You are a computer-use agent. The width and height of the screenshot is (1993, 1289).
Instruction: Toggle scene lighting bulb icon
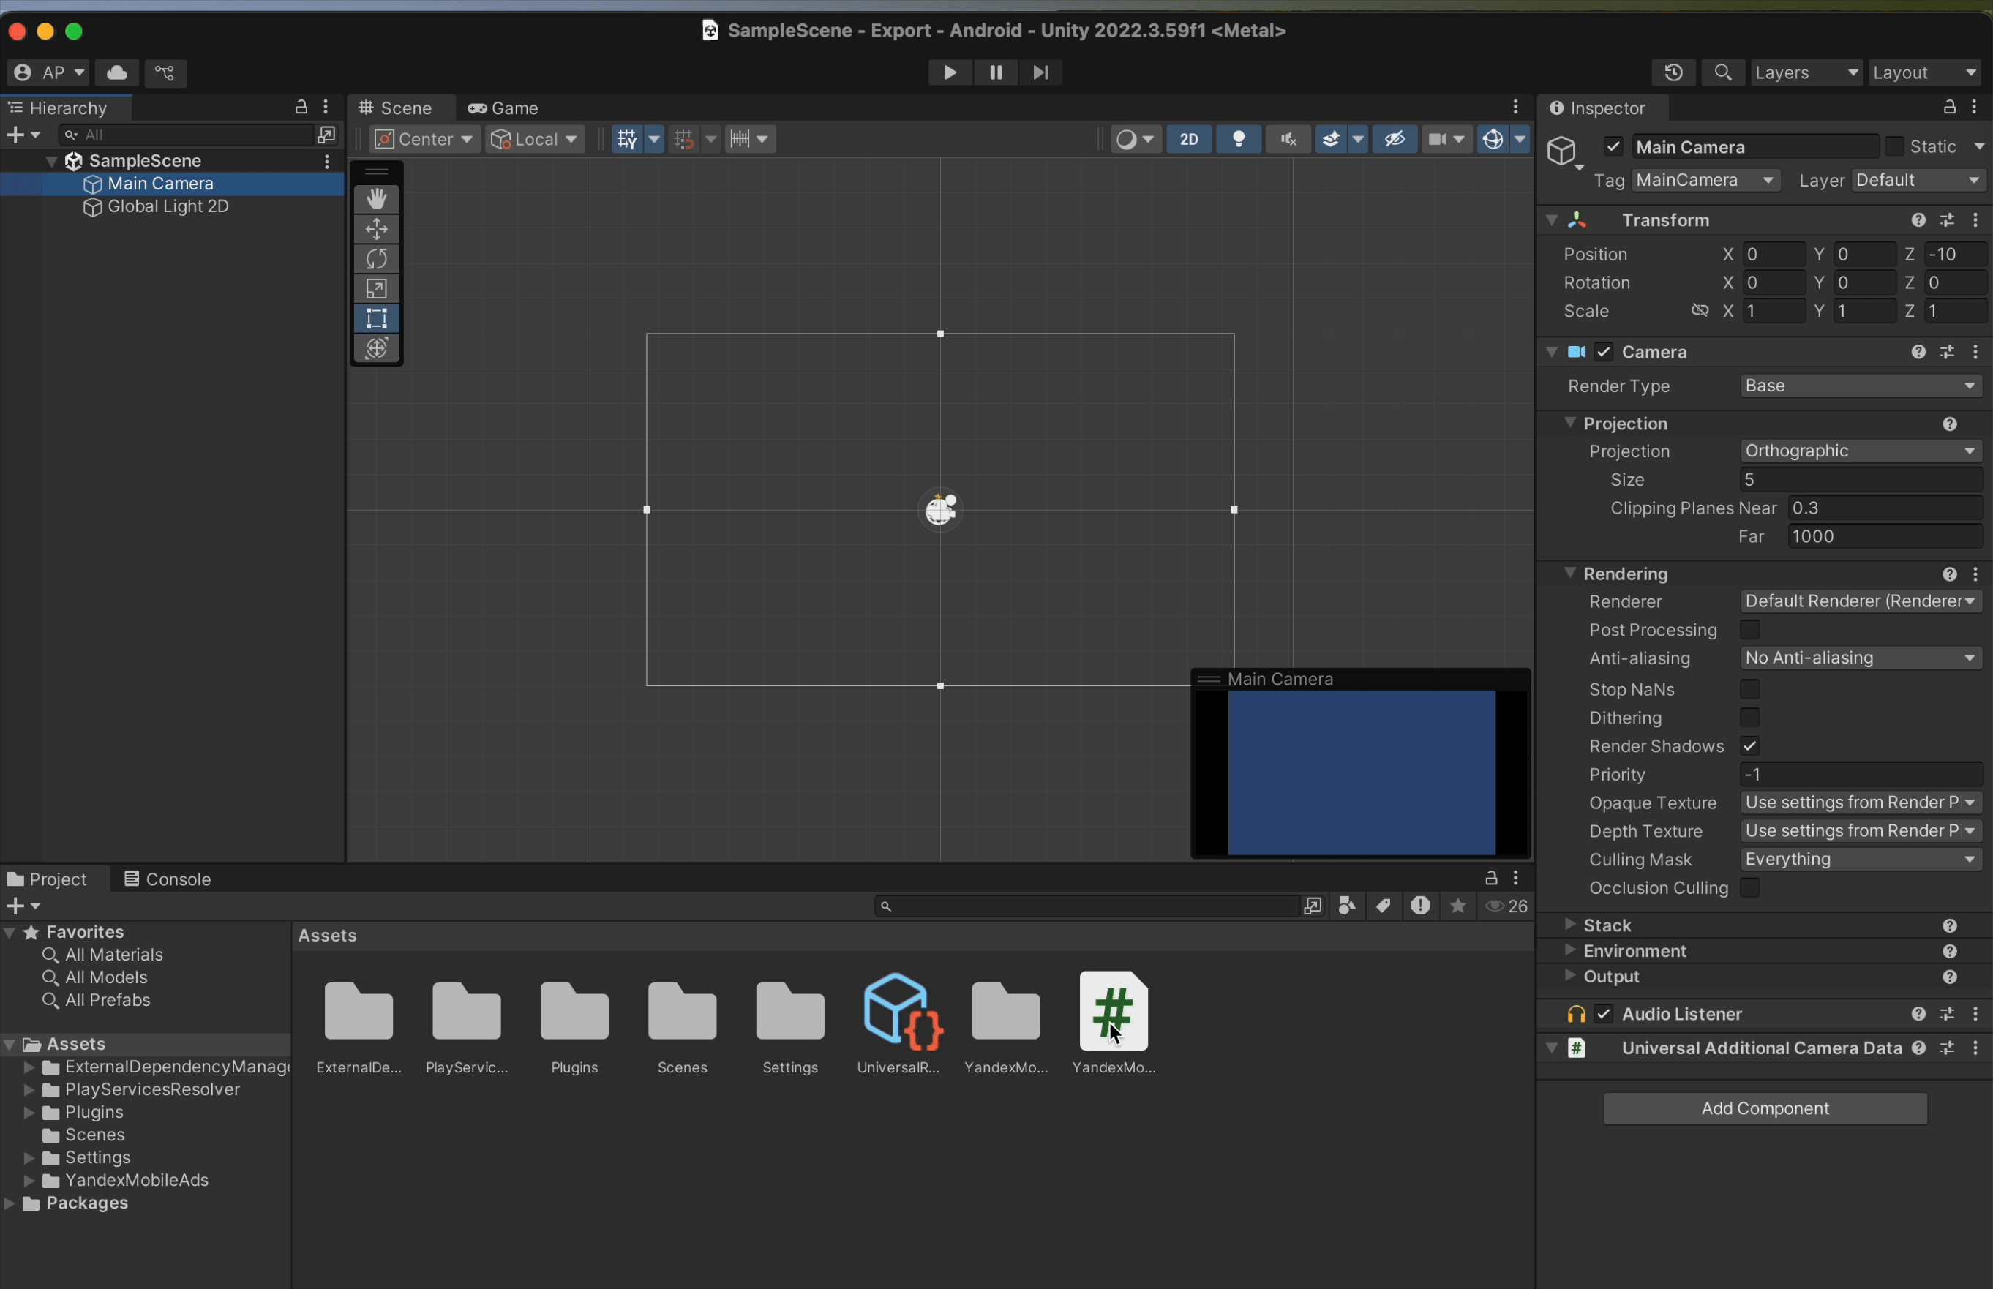(x=1239, y=139)
